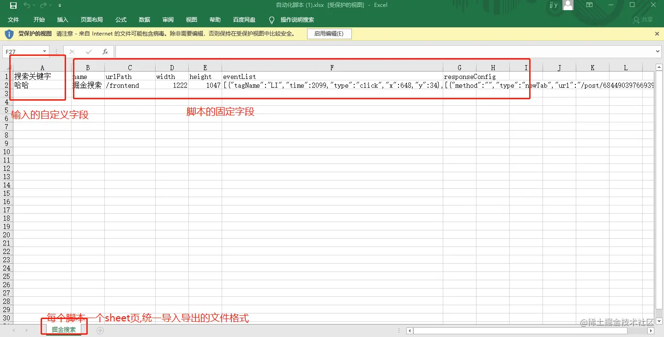The width and height of the screenshot is (664, 337).
Task: Click the Enter checkmark in the formula bar
Action: [89, 52]
